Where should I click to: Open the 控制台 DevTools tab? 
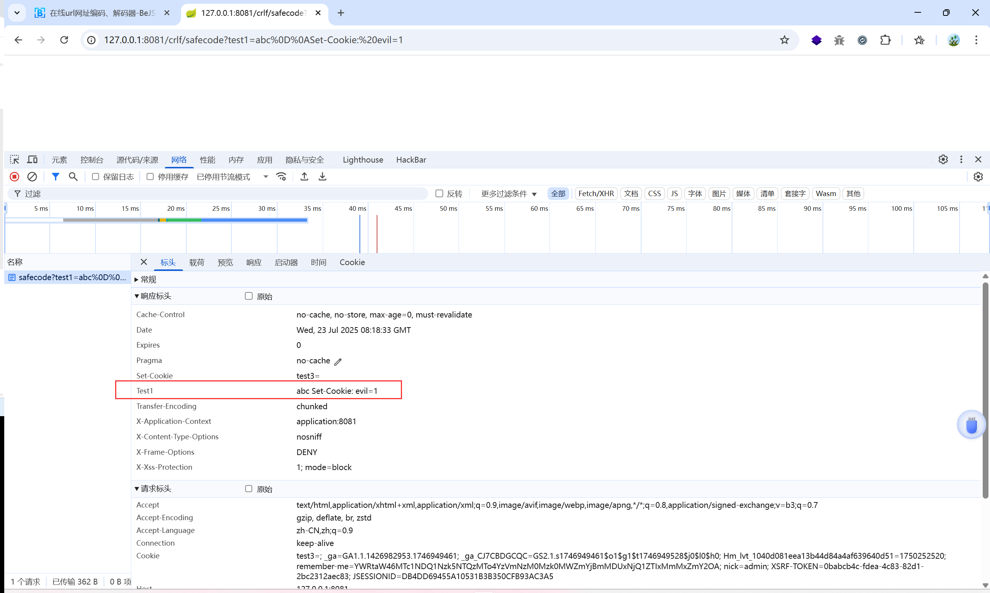pyautogui.click(x=91, y=160)
